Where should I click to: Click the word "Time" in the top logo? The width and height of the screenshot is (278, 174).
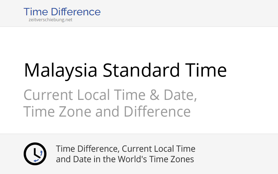click(x=35, y=12)
